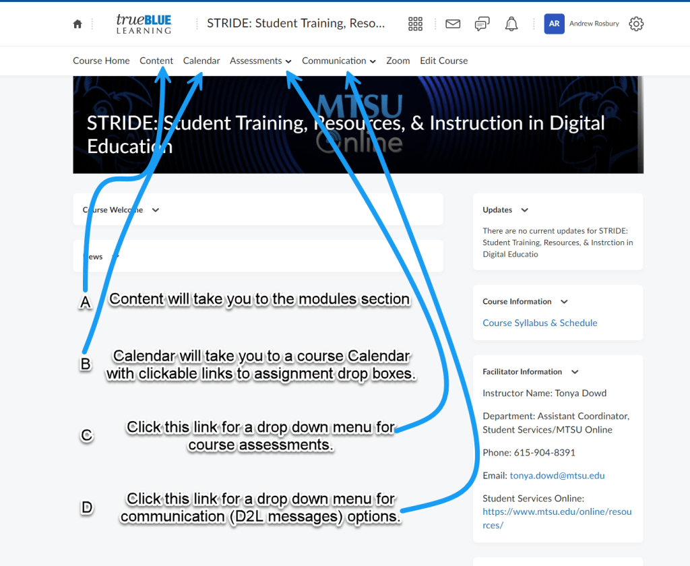Collapse the Updates widget chevron

525,210
